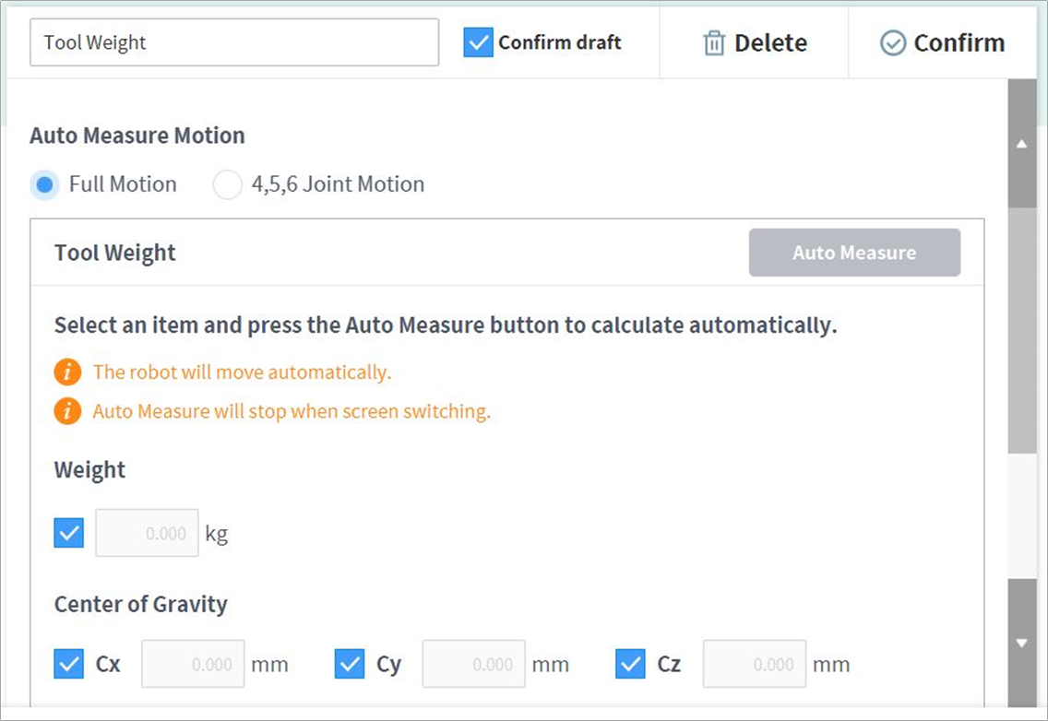Click info icon beside screen switching warning

pyautogui.click(x=67, y=411)
